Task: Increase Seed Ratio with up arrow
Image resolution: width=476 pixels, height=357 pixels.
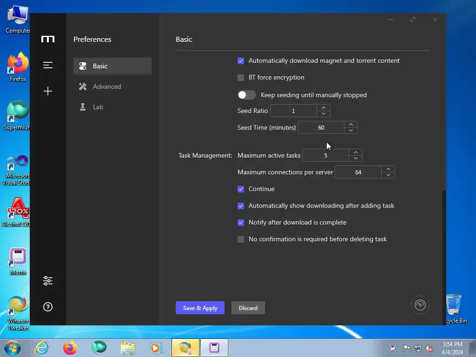Action: click(x=324, y=108)
